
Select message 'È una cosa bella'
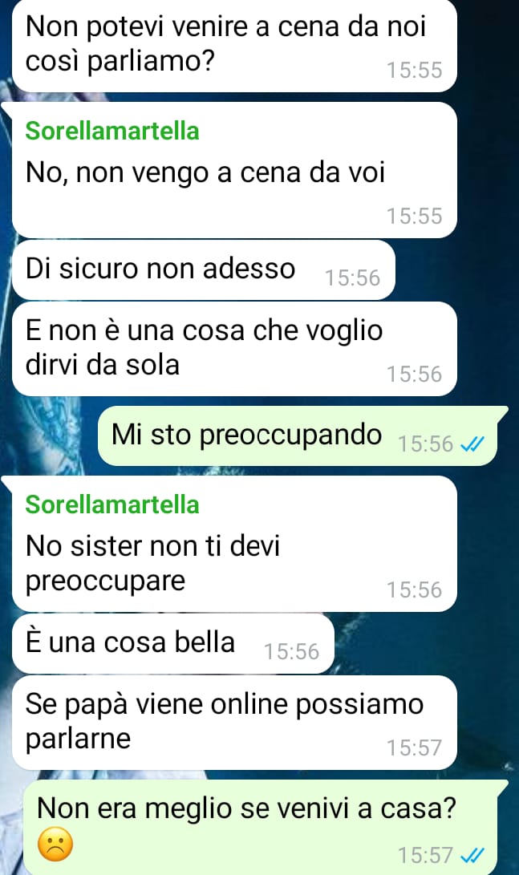click(173, 643)
